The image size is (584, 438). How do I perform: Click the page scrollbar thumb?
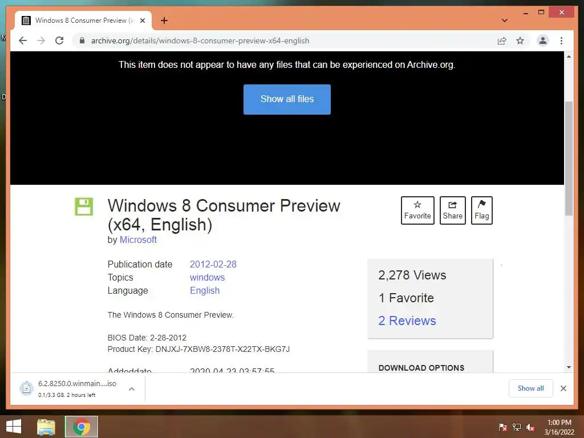(x=569, y=159)
